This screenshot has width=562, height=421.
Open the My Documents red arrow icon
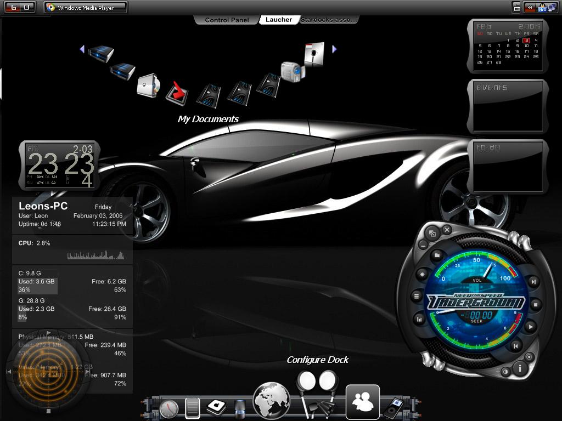pyautogui.click(x=177, y=93)
